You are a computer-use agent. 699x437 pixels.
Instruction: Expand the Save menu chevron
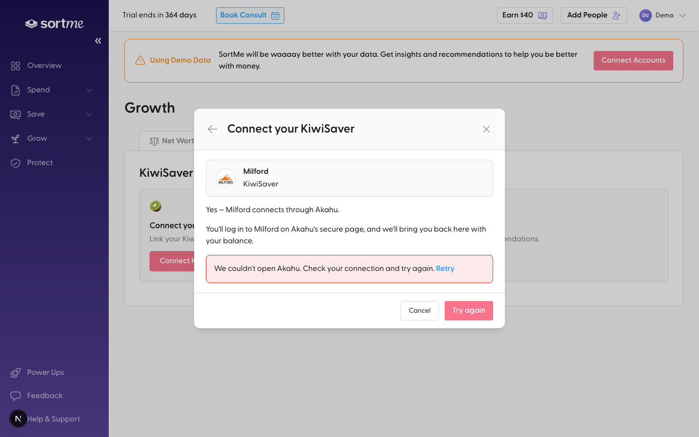click(89, 114)
